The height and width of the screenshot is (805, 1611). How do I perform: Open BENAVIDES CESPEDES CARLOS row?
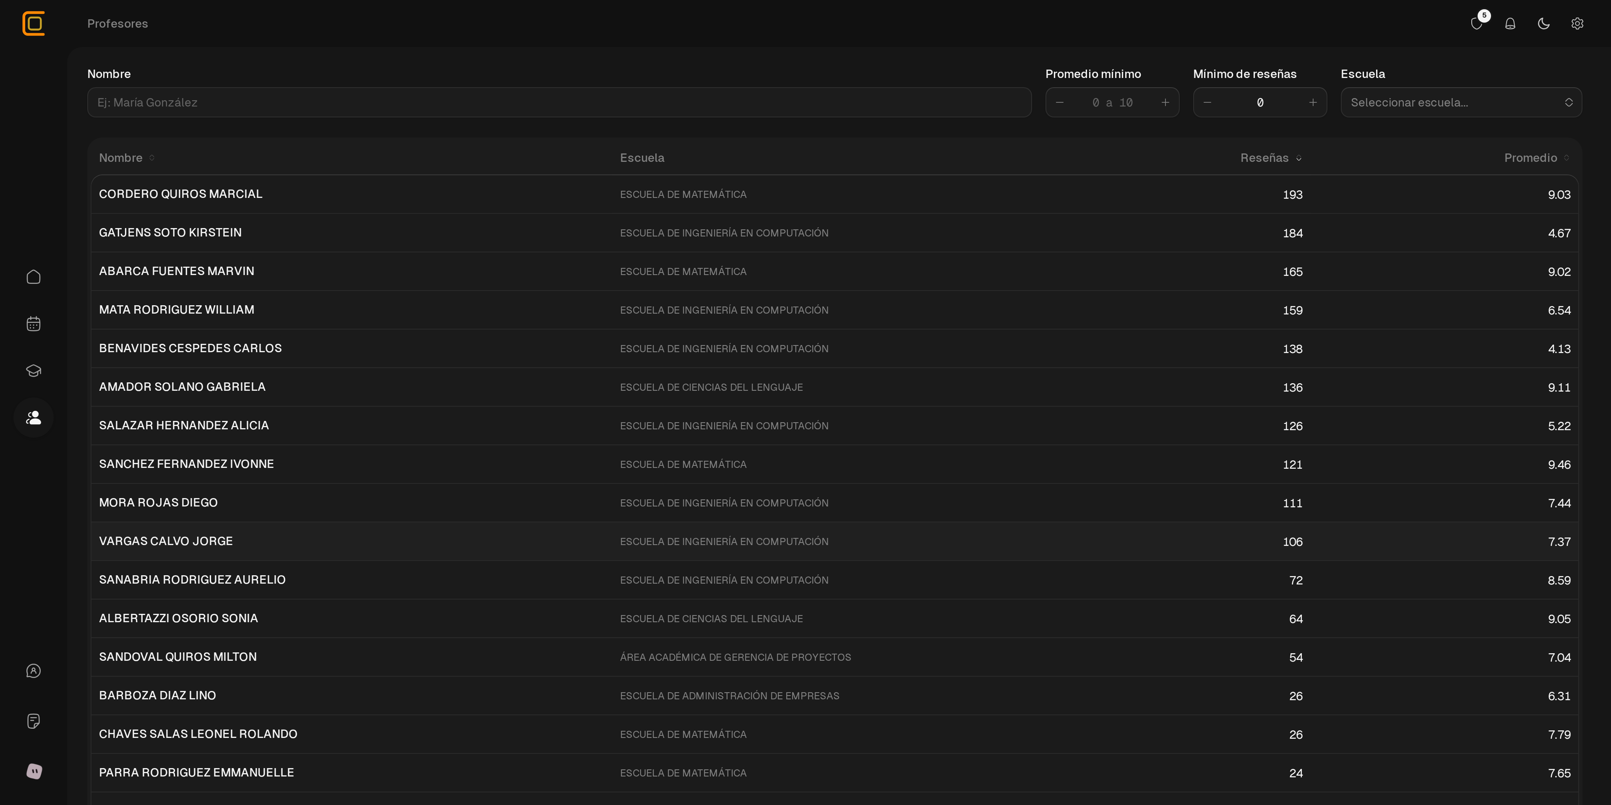[x=835, y=349]
